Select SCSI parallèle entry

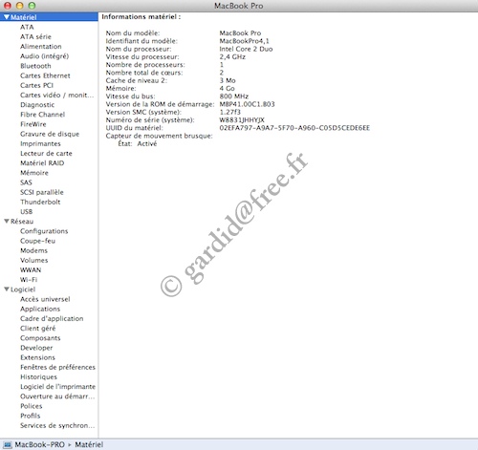[42, 192]
